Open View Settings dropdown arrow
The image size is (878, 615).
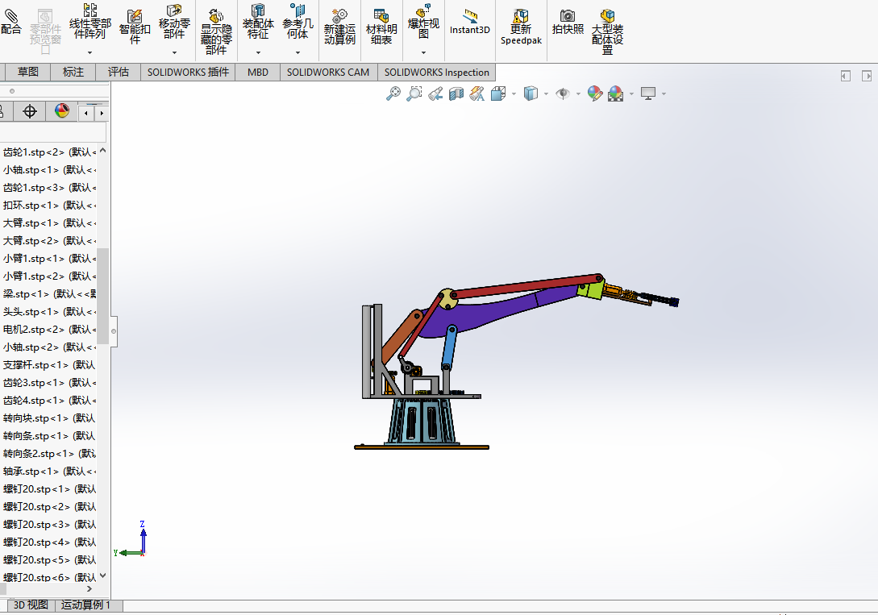tap(664, 94)
